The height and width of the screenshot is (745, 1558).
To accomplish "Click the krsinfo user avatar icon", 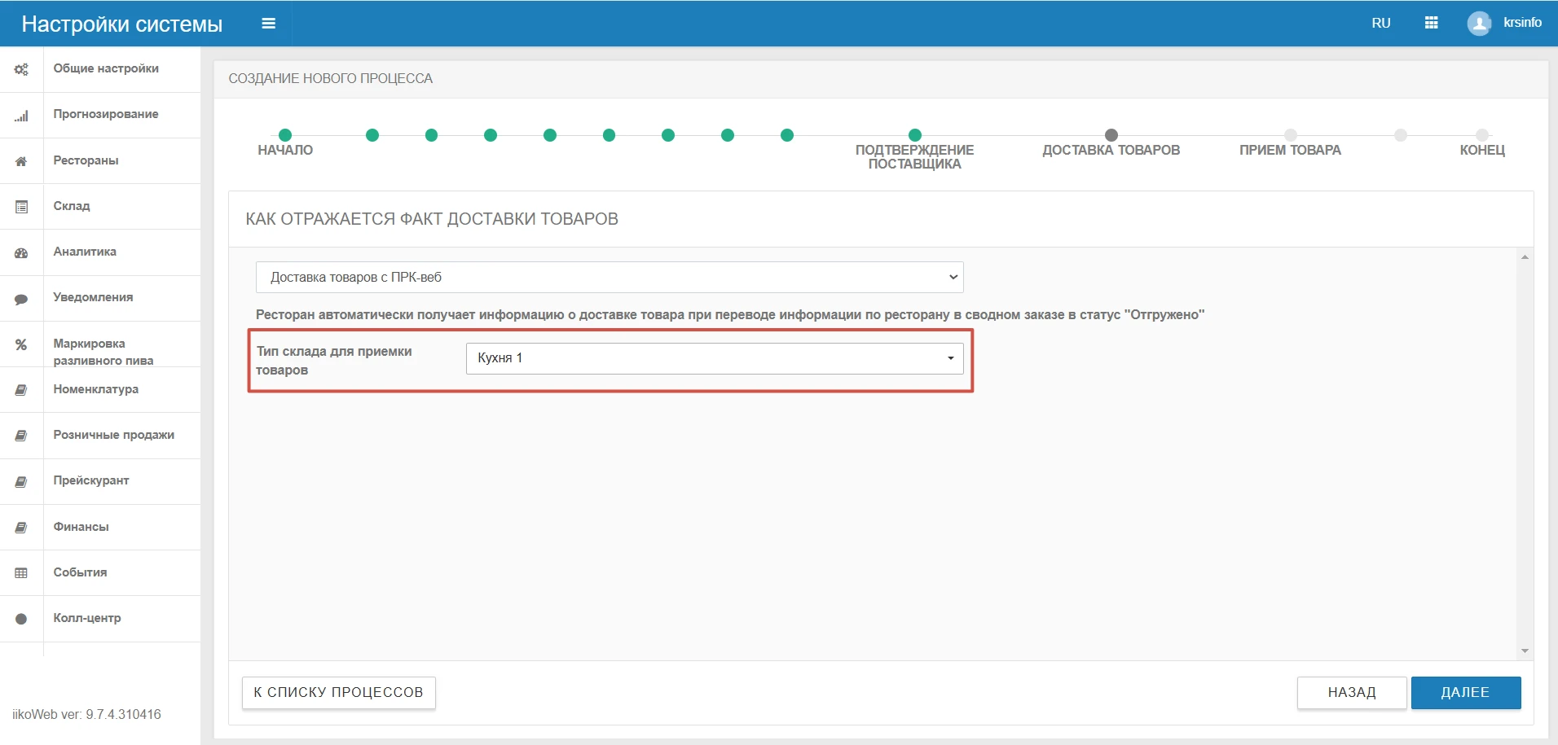I will click(x=1479, y=23).
